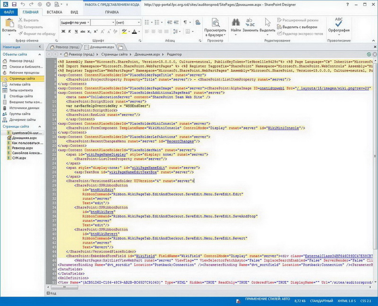Copy selection with the Копировать button
This screenshot has width=378, height=306.
pyautogui.click(x=30, y=27)
